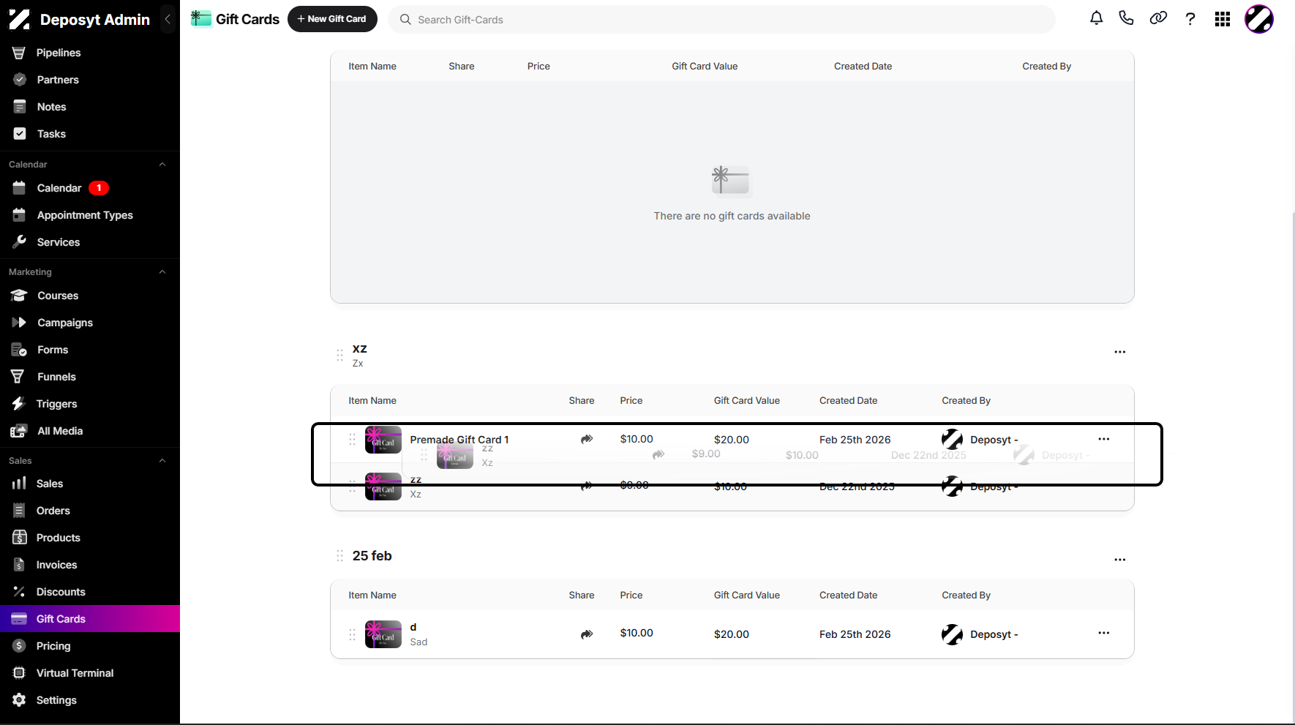This screenshot has height=725, width=1295.
Task: Open notifications bell icon
Action: [1096, 19]
